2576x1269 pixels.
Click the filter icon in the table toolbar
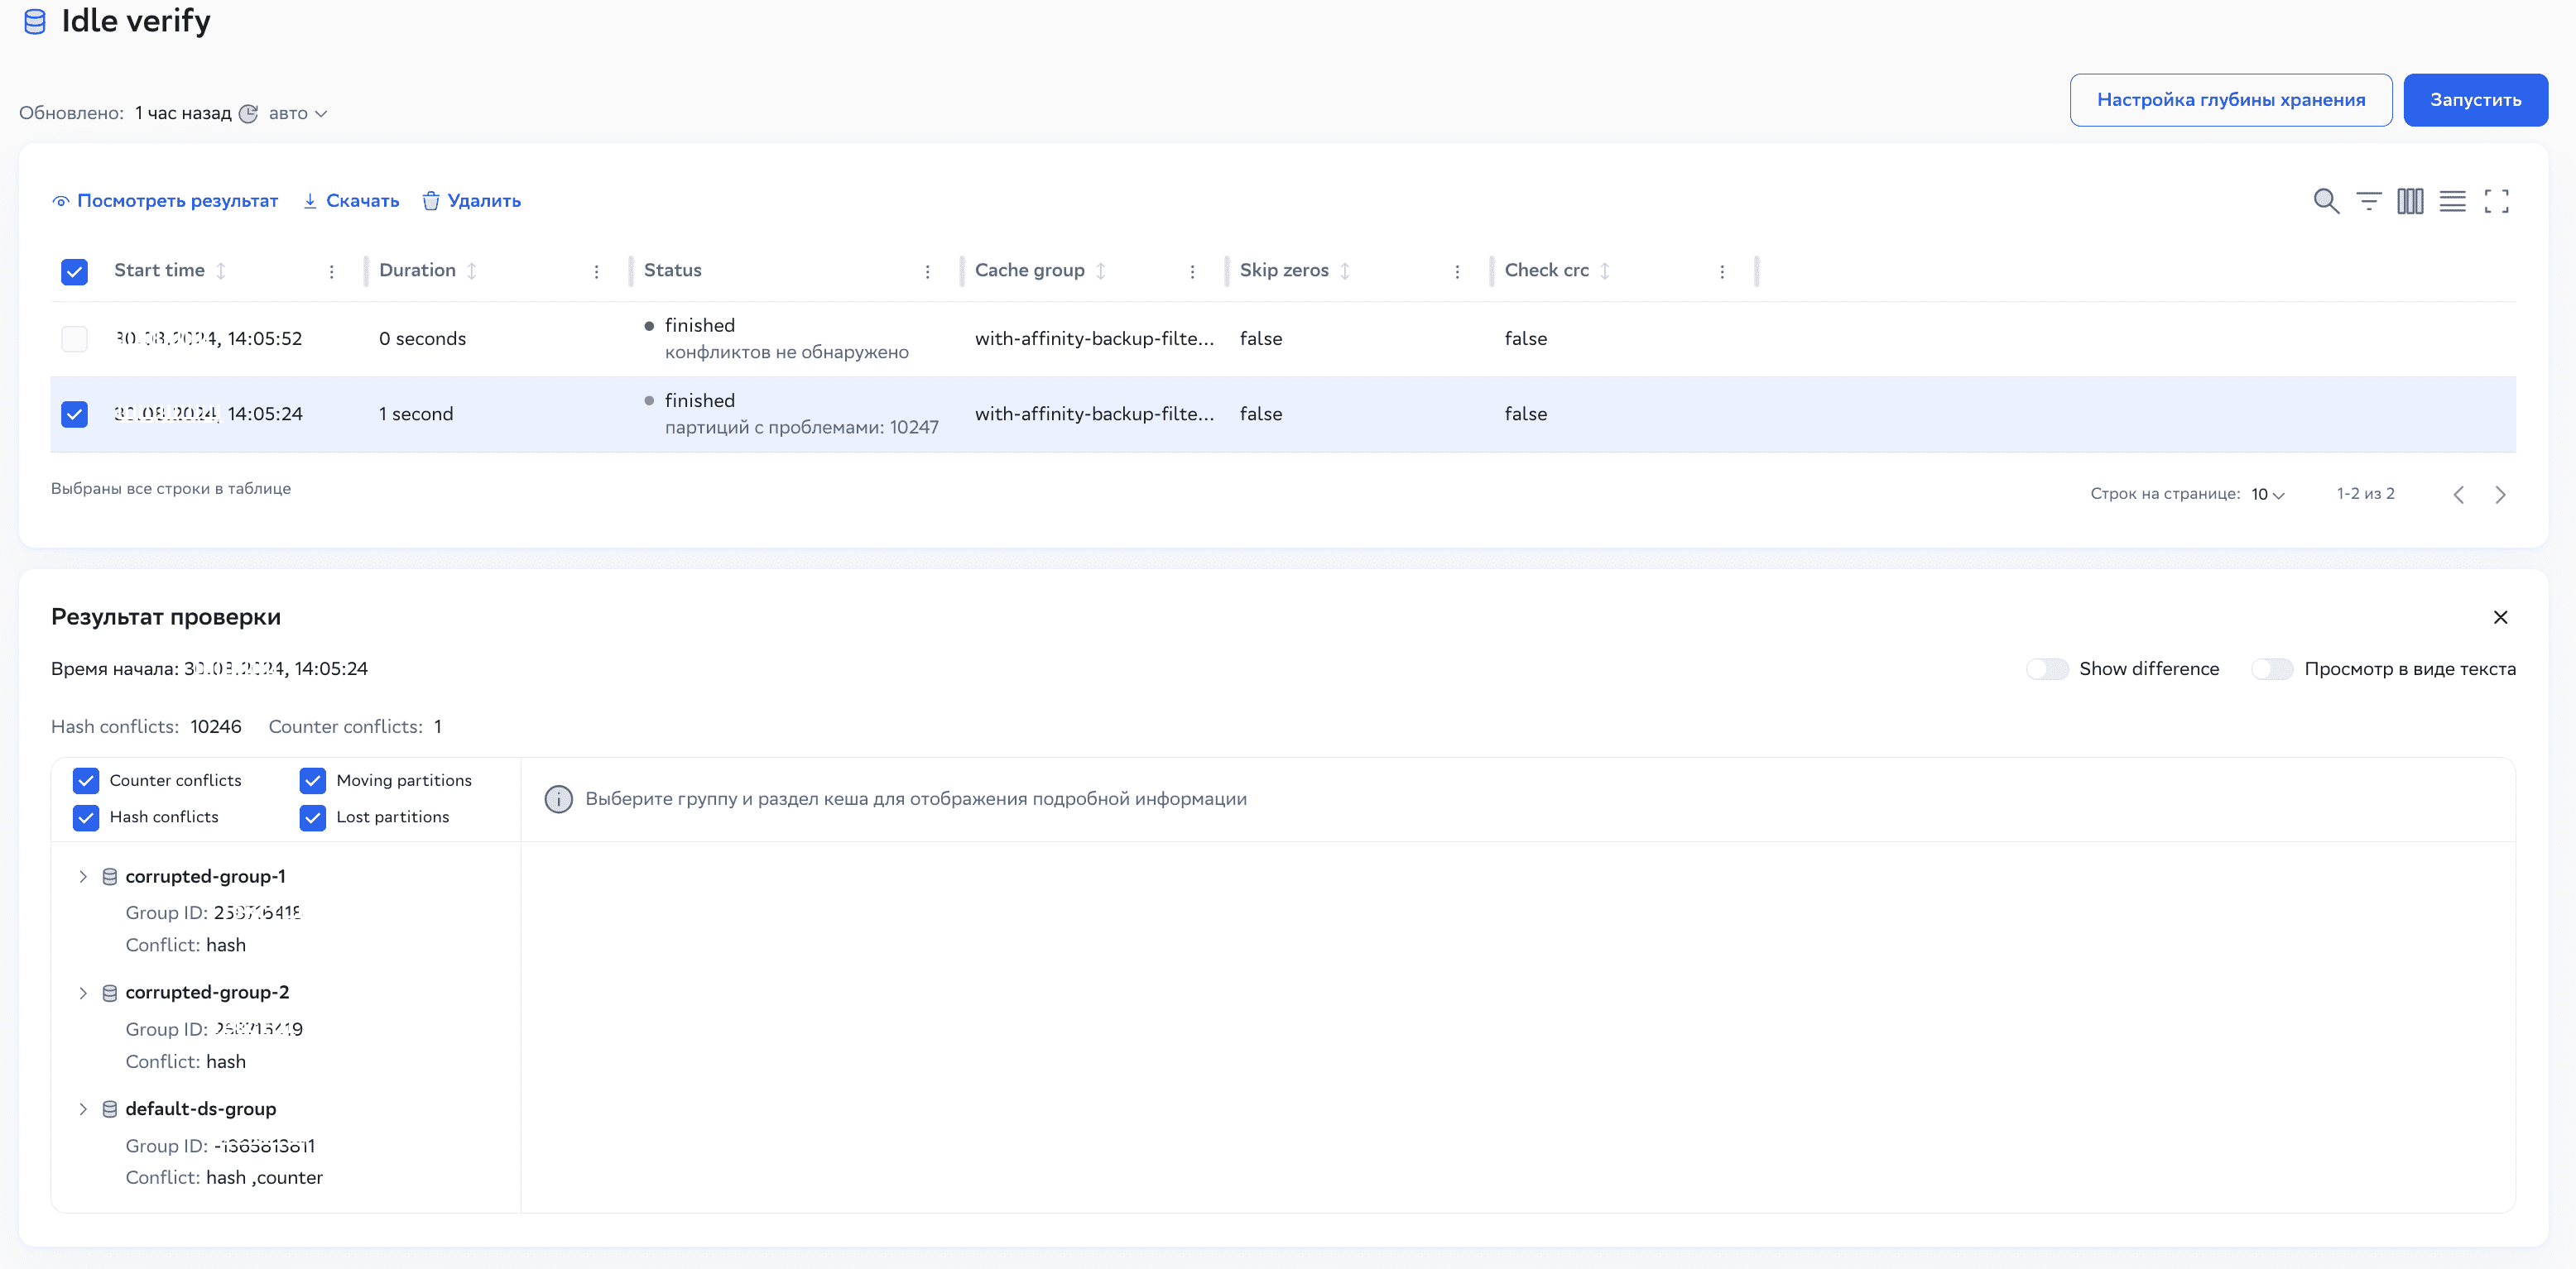point(2369,201)
